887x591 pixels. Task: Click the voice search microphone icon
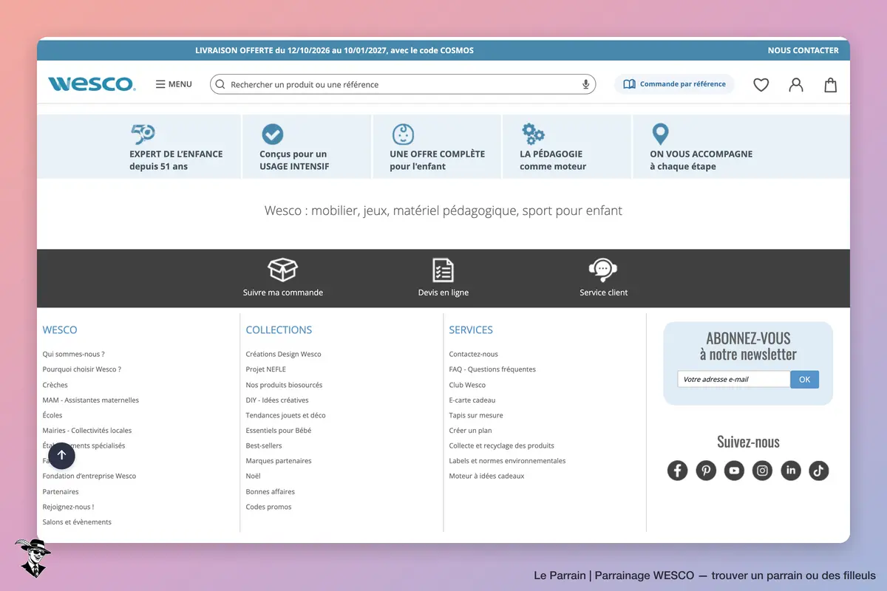point(586,84)
